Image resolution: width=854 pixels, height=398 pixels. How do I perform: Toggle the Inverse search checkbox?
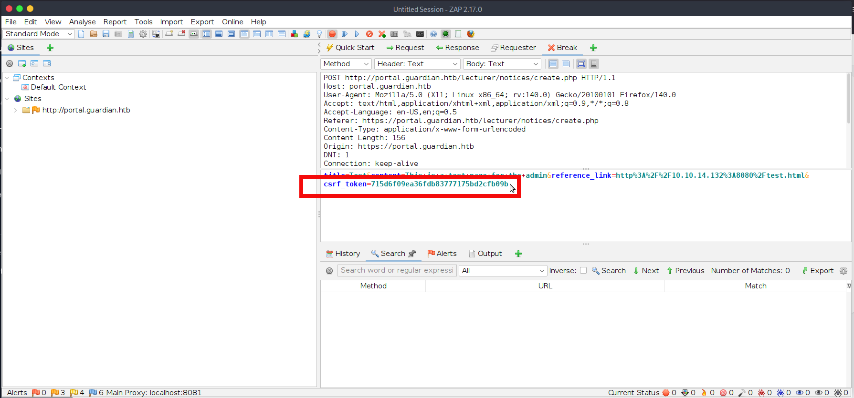coord(583,270)
